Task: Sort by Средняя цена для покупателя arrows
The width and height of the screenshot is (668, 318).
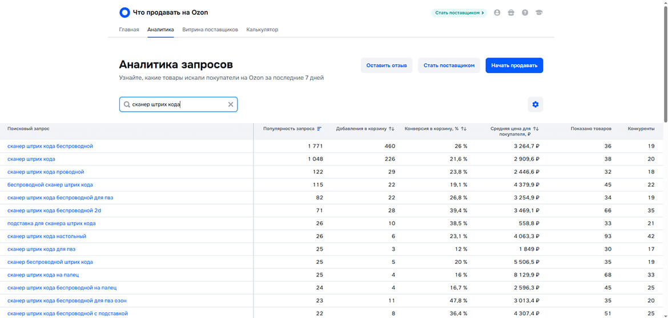Action: click(536, 128)
